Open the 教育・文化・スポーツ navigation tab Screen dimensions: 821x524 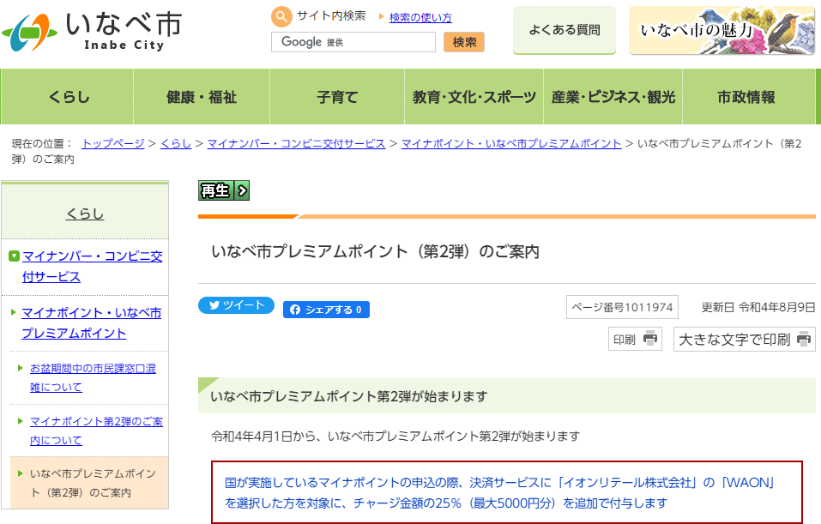tap(474, 97)
